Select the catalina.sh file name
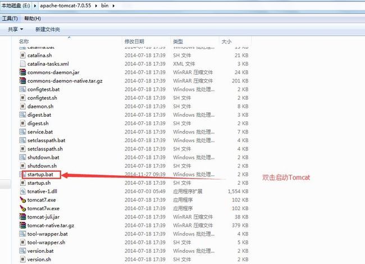The width and height of the screenshot is (365, 264). pos(39,55)
